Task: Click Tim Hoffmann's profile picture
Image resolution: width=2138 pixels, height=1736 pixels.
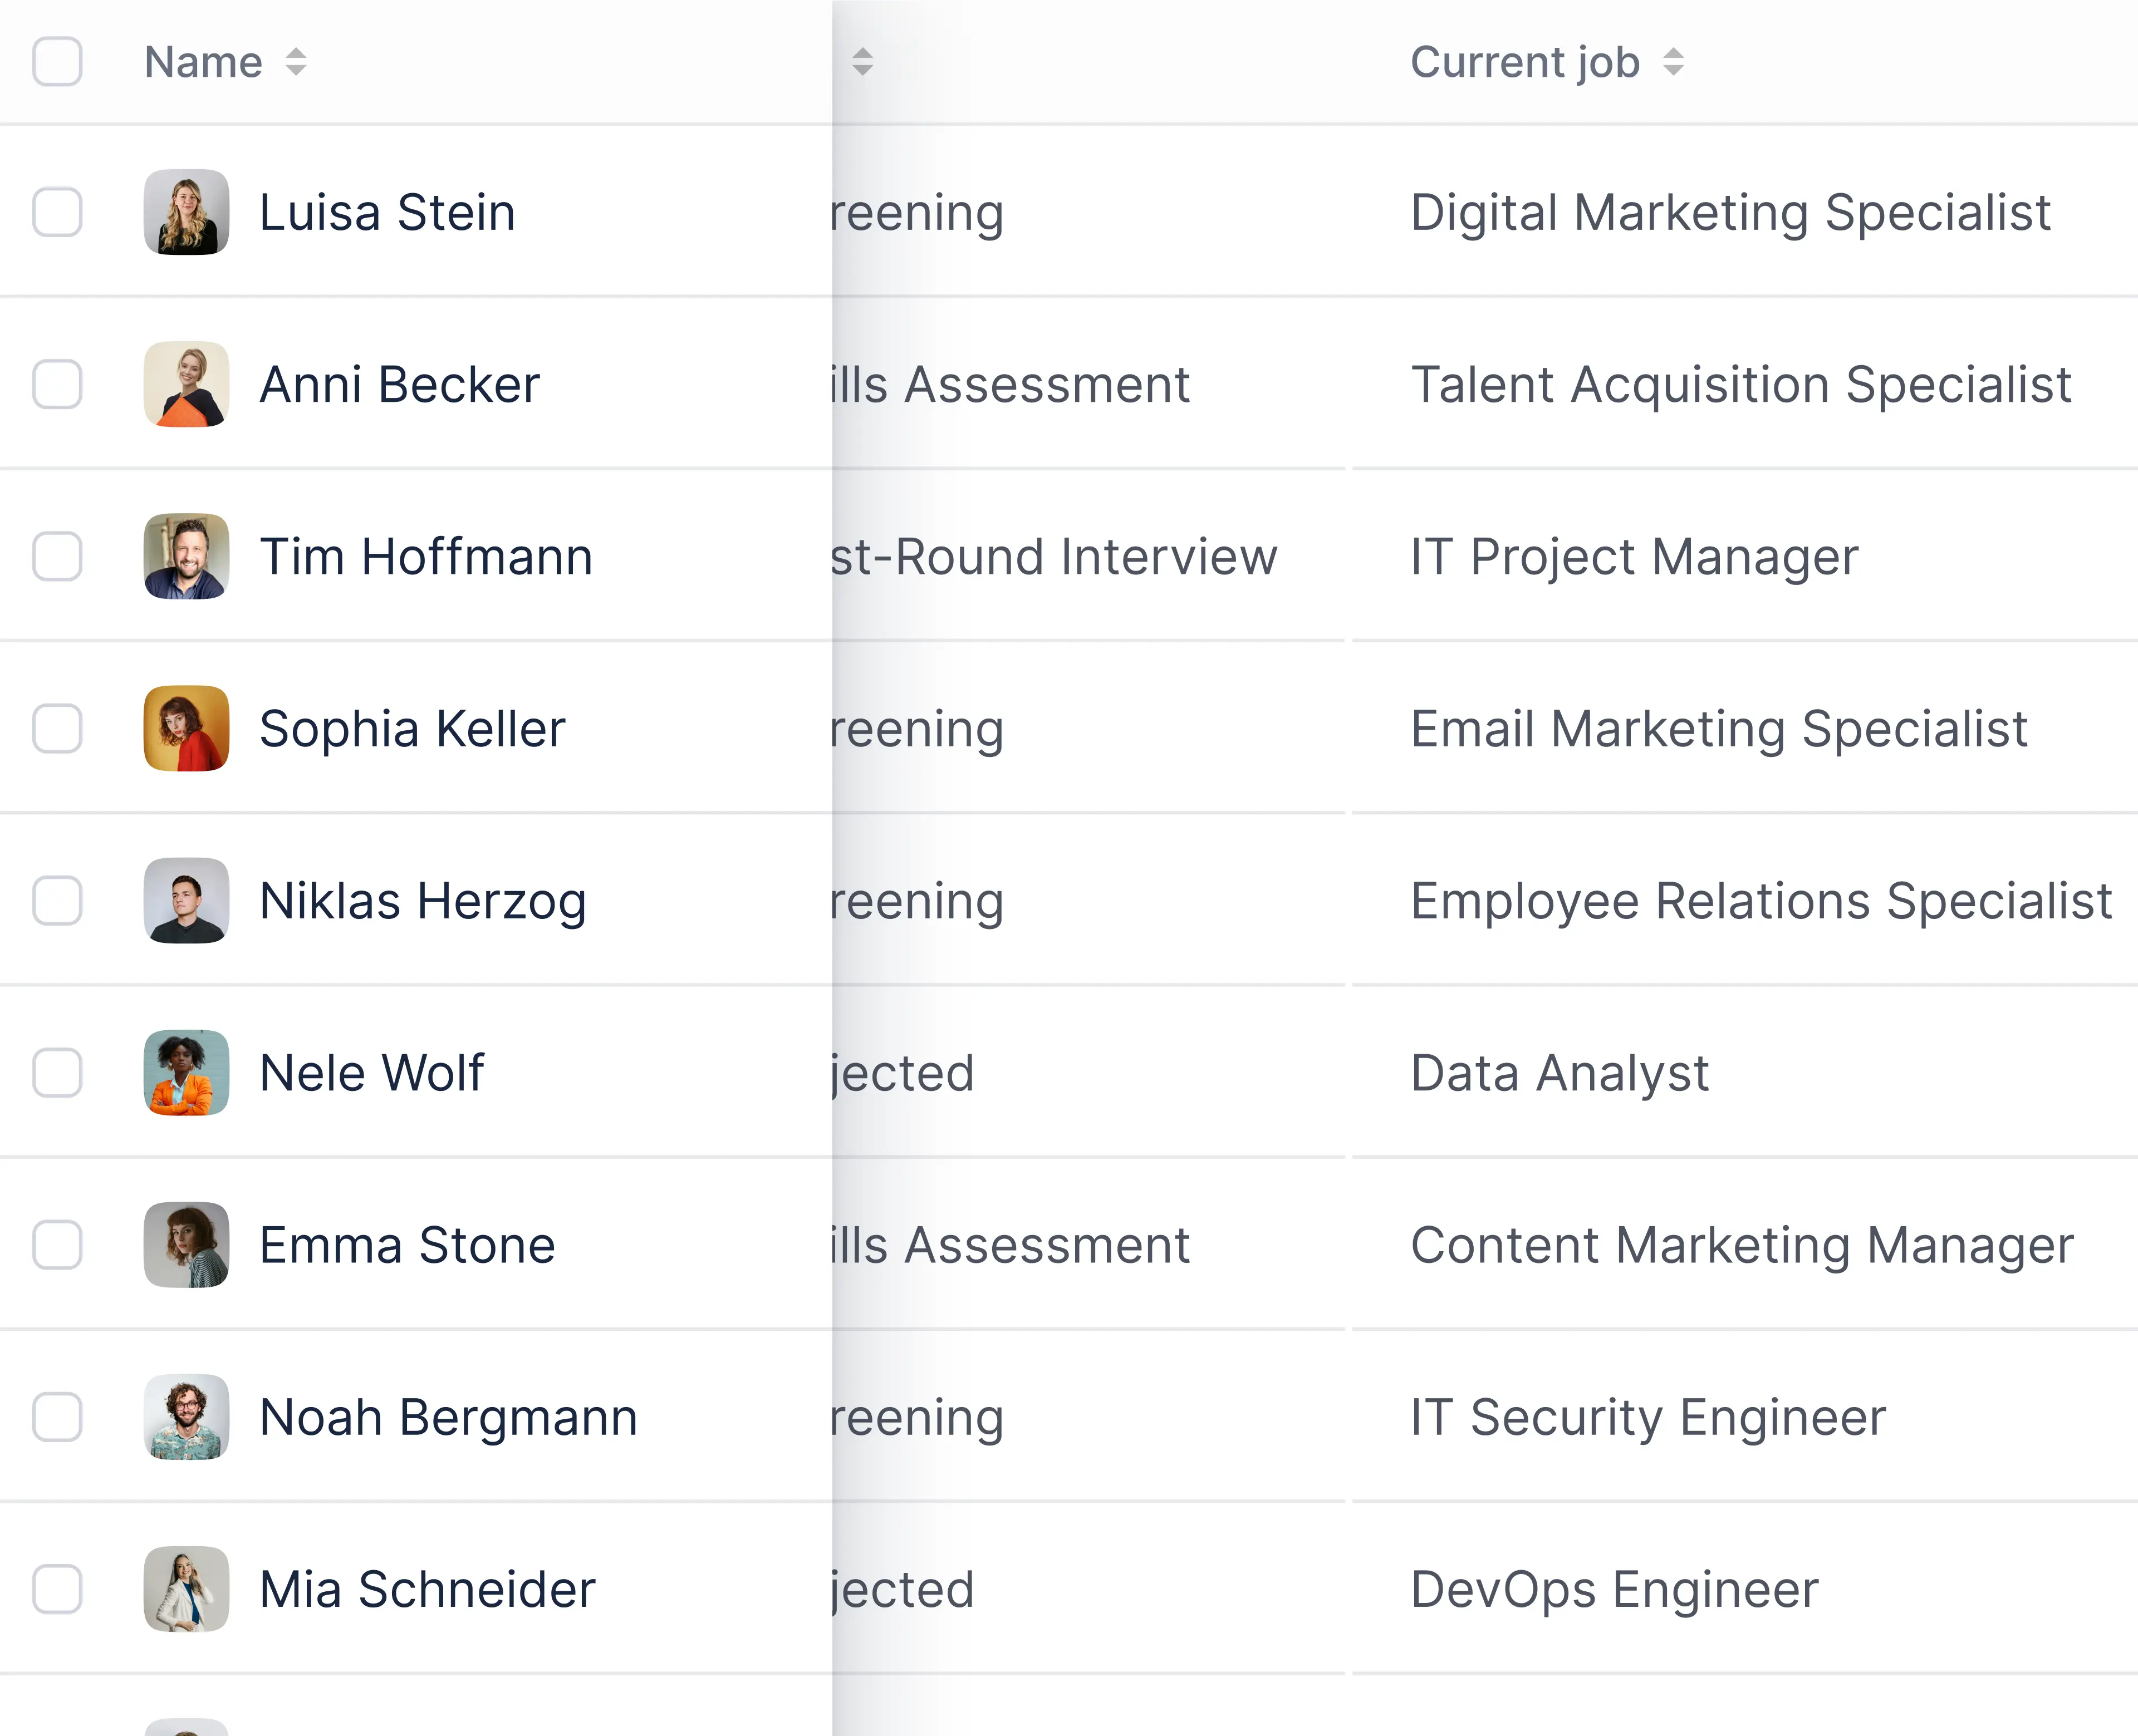Action: point(186,556)
